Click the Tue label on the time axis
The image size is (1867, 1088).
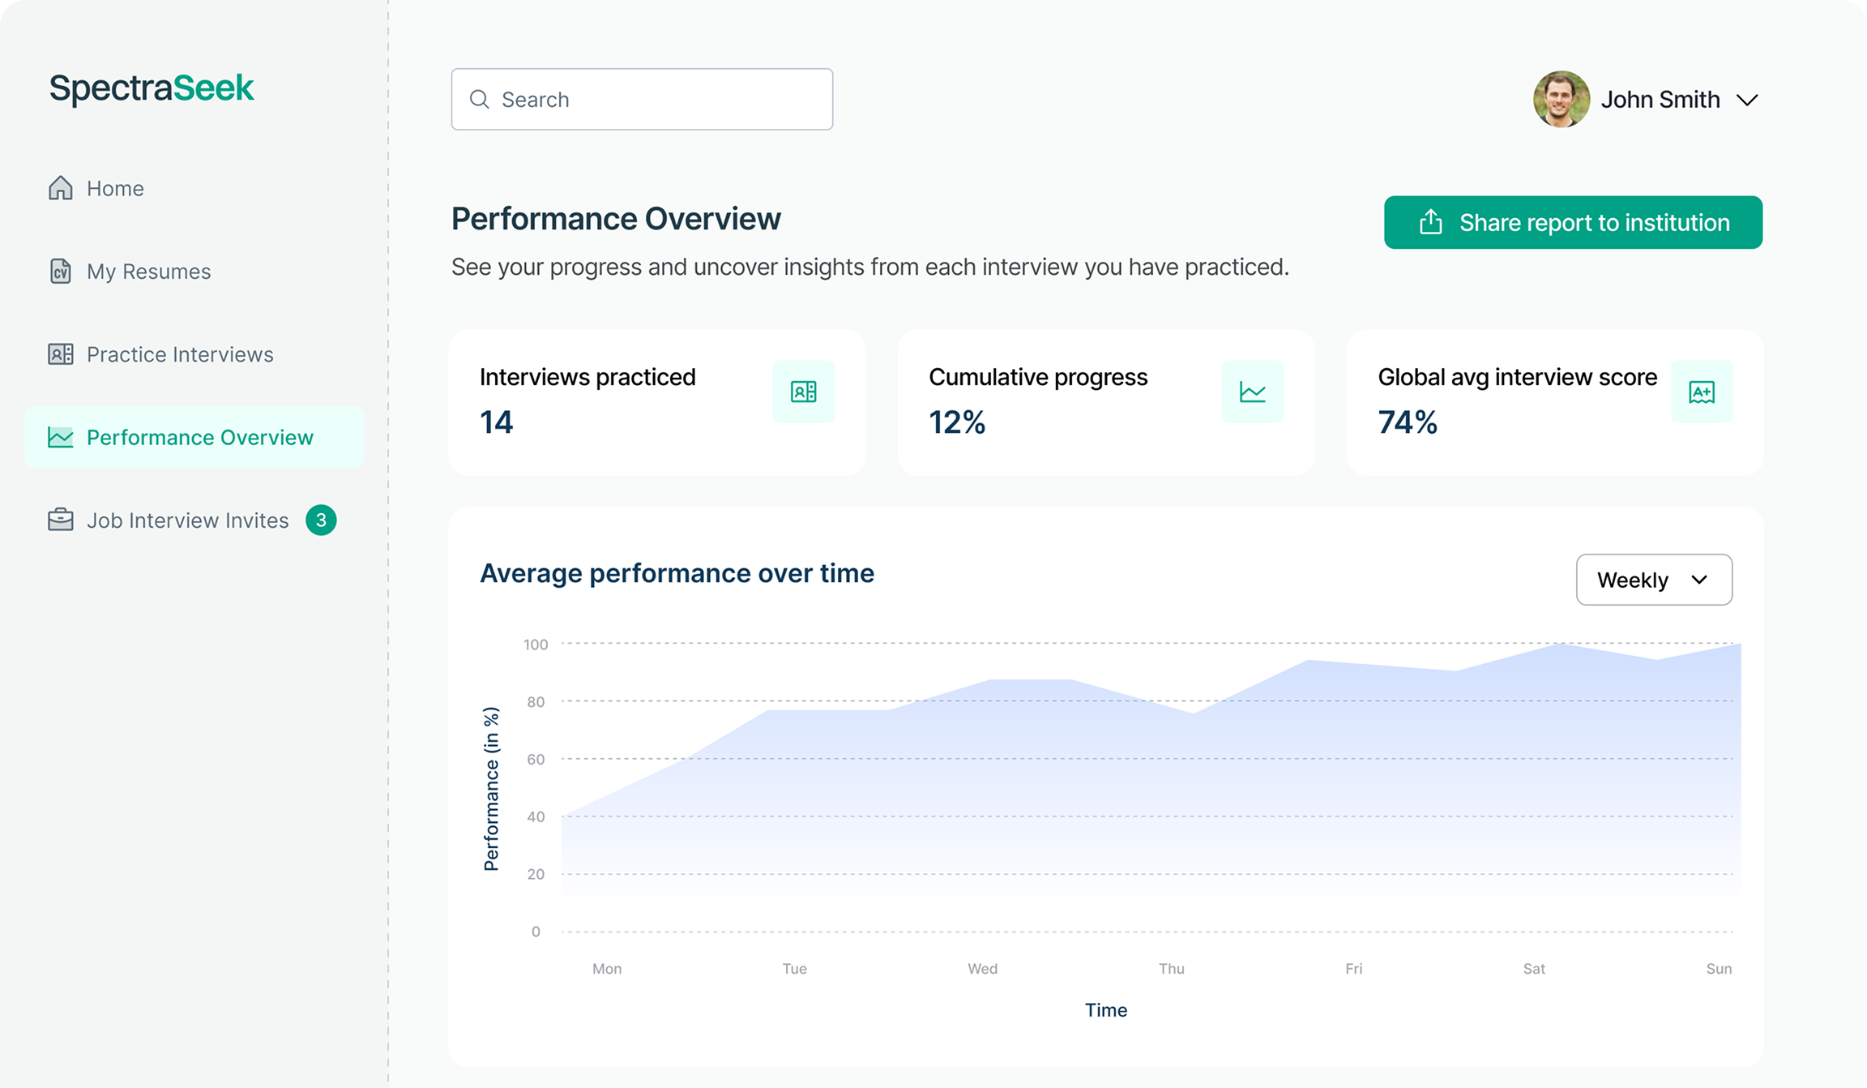point(794,969)
